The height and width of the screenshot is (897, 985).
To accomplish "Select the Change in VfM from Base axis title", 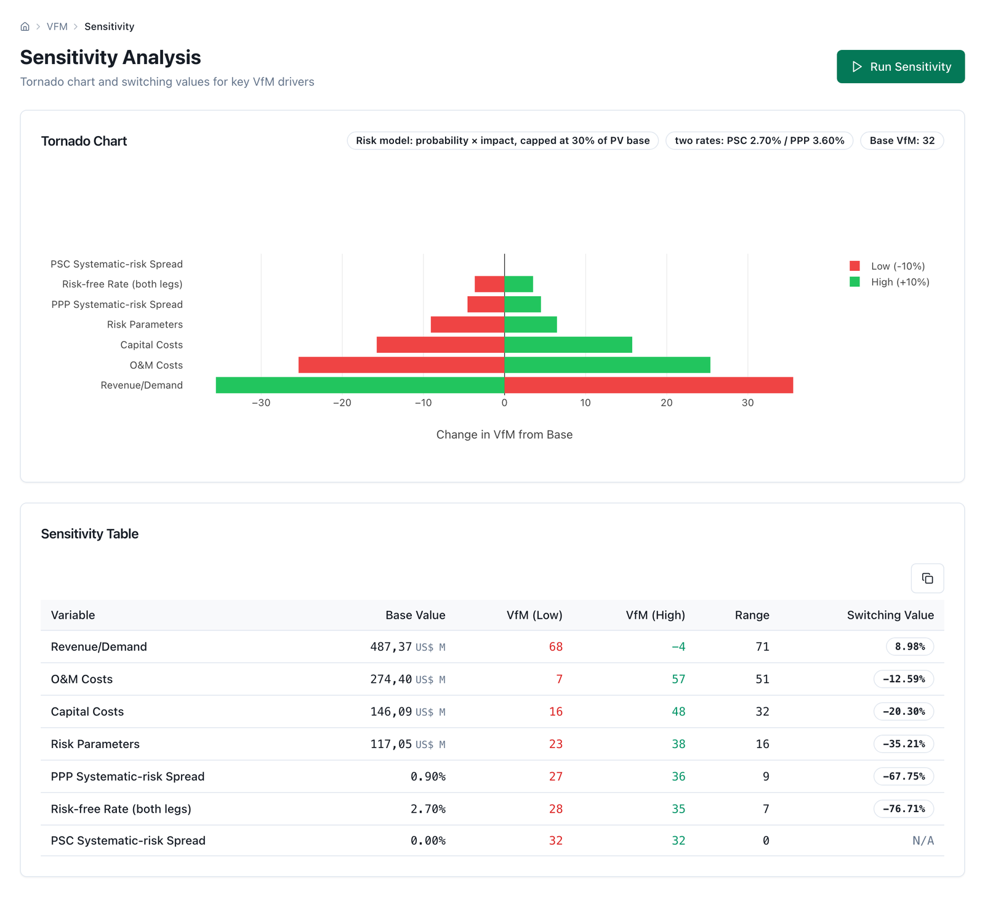I will click(x=504, y=435).
